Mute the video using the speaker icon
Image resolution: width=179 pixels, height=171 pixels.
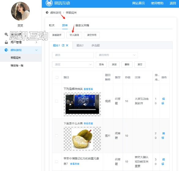click(x=85, y=104)
